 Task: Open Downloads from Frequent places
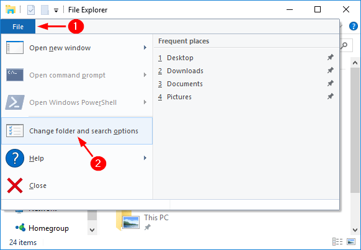tap(246, 71)
